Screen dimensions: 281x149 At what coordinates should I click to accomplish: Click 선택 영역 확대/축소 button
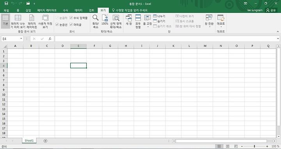116,21
